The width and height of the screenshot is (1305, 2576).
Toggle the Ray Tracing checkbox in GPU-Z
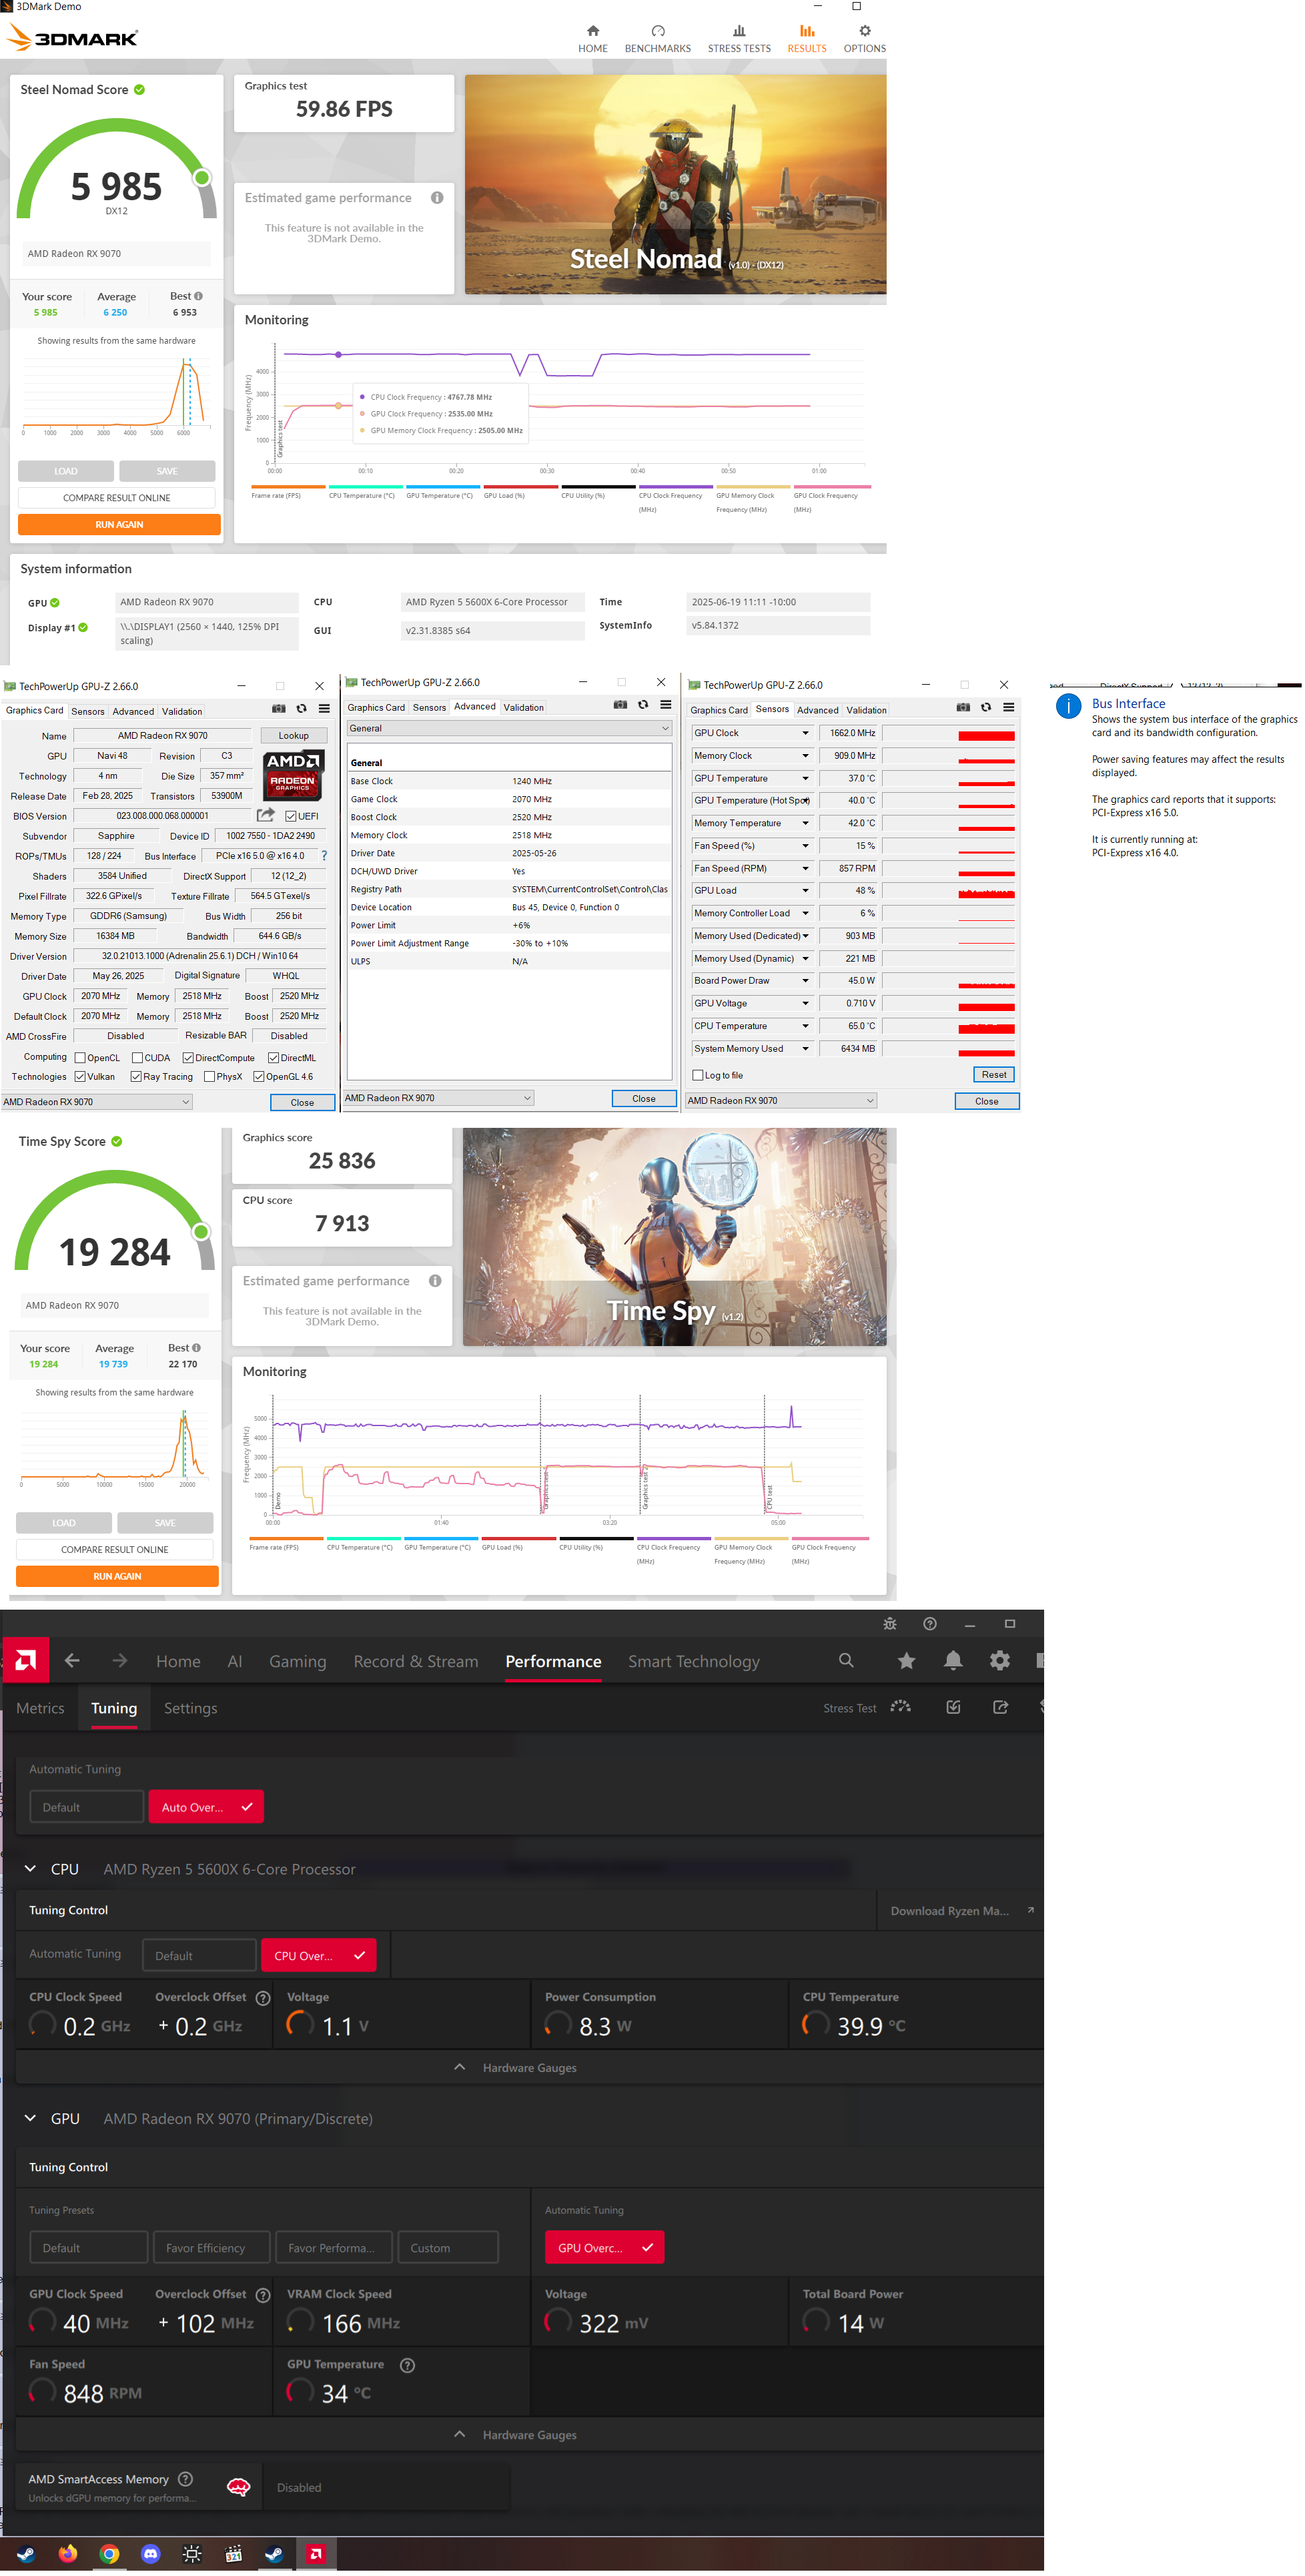point(136,1077)
